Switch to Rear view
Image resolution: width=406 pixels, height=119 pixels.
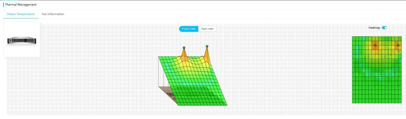207,29
